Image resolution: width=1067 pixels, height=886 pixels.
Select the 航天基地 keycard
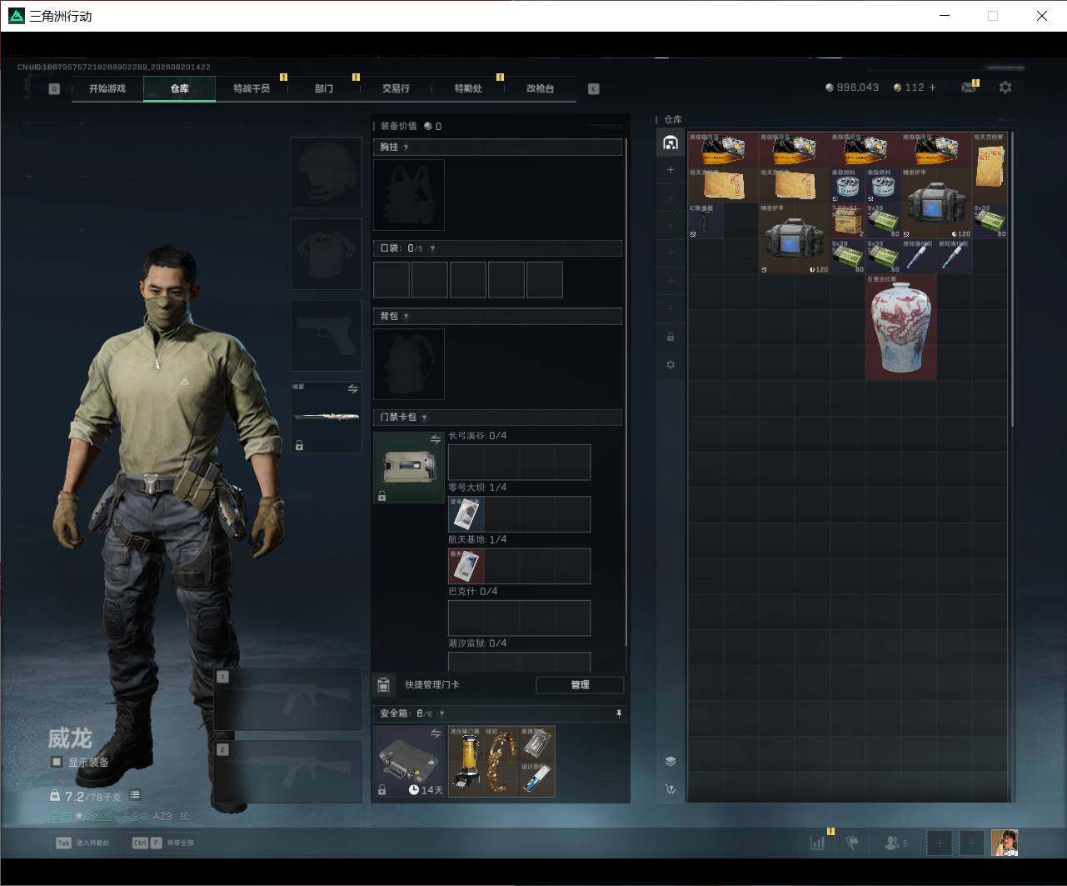(x=466, y=566)
